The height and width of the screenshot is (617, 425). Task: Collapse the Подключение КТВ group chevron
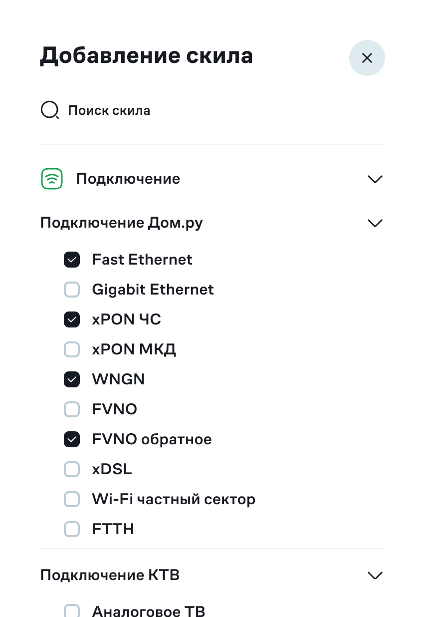tap(374, 575)
